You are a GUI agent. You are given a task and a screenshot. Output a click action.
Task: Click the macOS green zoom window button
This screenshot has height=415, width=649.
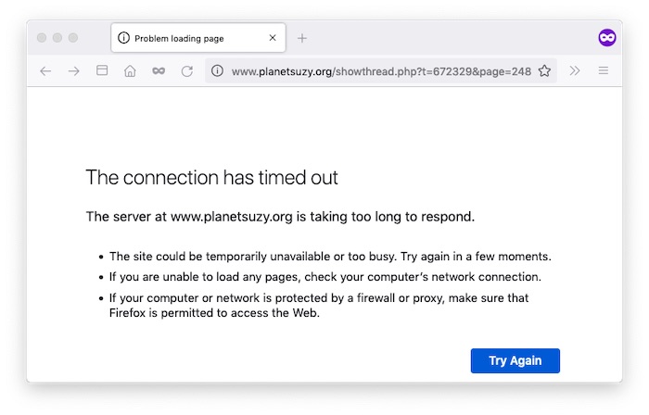pyautogui.click(x=73, y=38)
